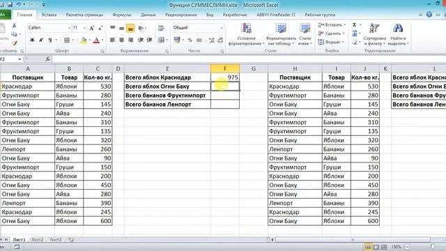Image resolution: width=446 pixels, height=251 pixels.
Task: Switch to the Формулы tab
Action: click(122, 15)
